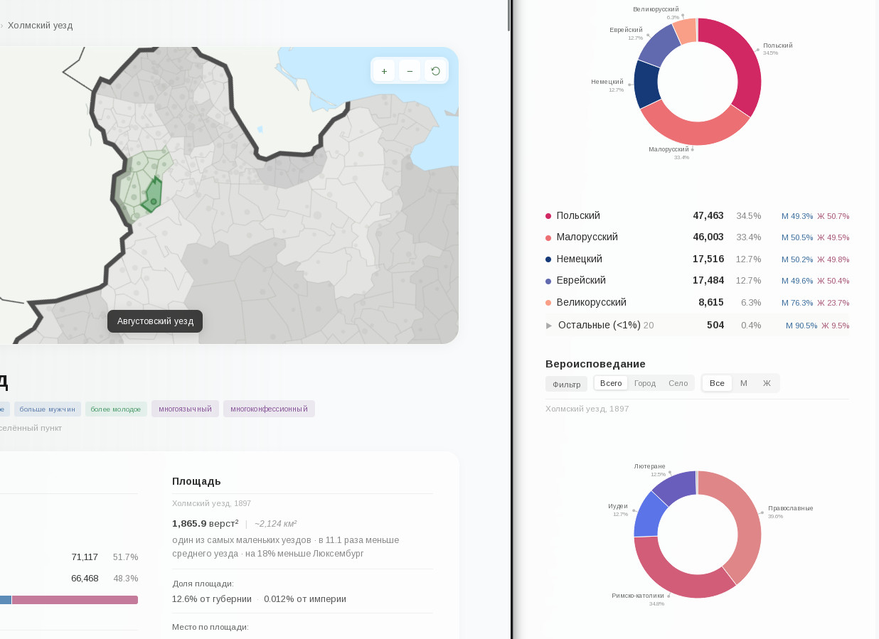Zoom in the map with the plus button

point(384,70)
